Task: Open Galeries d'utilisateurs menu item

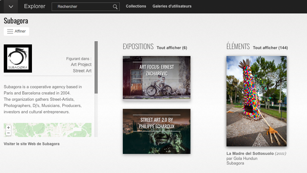Action: [x=172, y=6]
